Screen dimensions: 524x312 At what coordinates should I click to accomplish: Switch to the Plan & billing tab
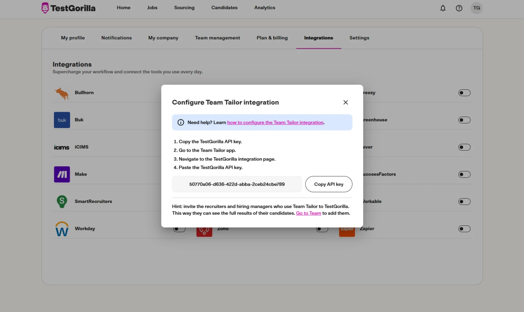[x=272, y=38]
